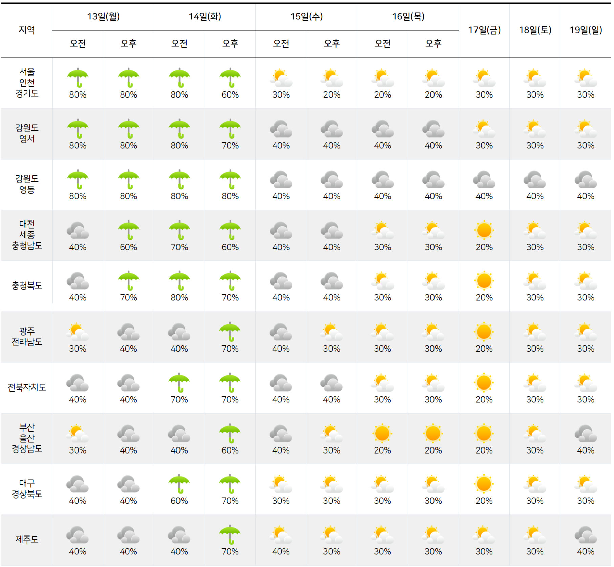Click the umbrella icon for 제주도 14일 오후
Viewport: 614px width, 567px height.
point(230,535)
